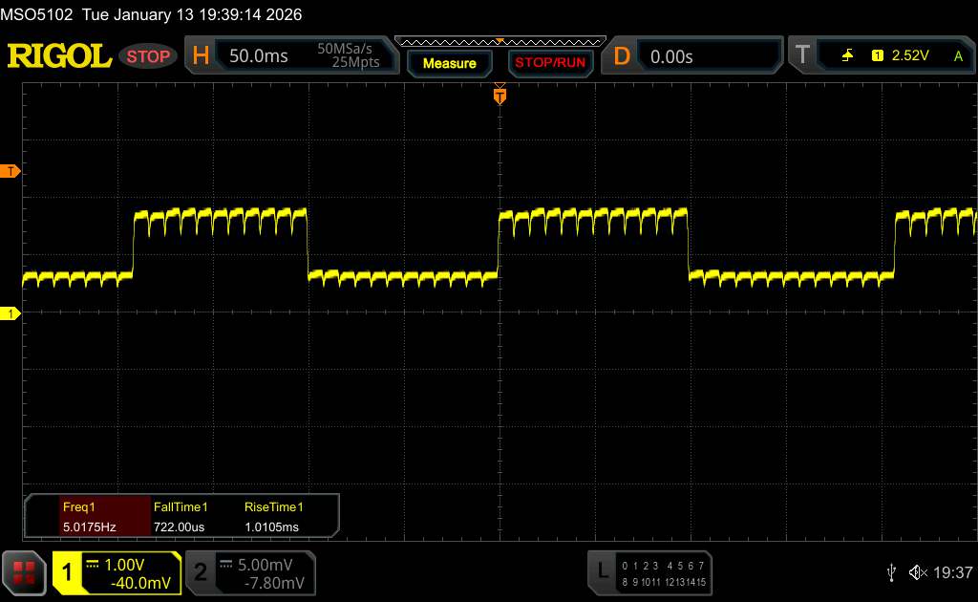Open the 2.52V trigger level setting
Viewport: 978px width, 602px height.
coord(909,56)
